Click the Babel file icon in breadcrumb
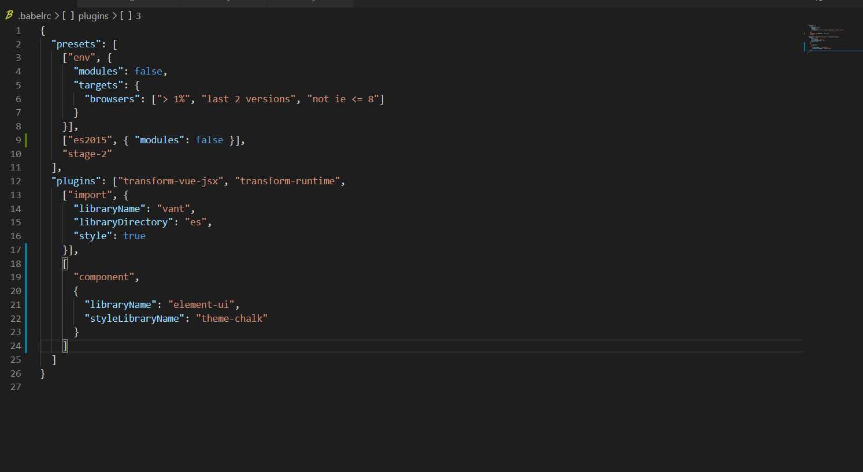 [x=9, y=16]
